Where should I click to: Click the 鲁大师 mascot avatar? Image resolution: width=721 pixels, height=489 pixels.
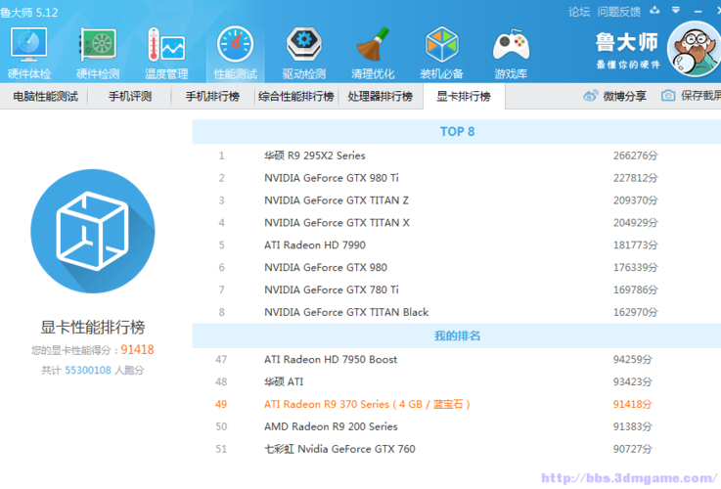(695, 49)
